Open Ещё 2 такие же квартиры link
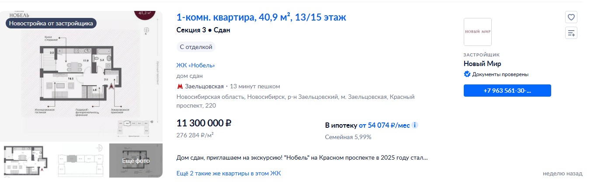This screenshot has height=185, width=601. (229, 173)
